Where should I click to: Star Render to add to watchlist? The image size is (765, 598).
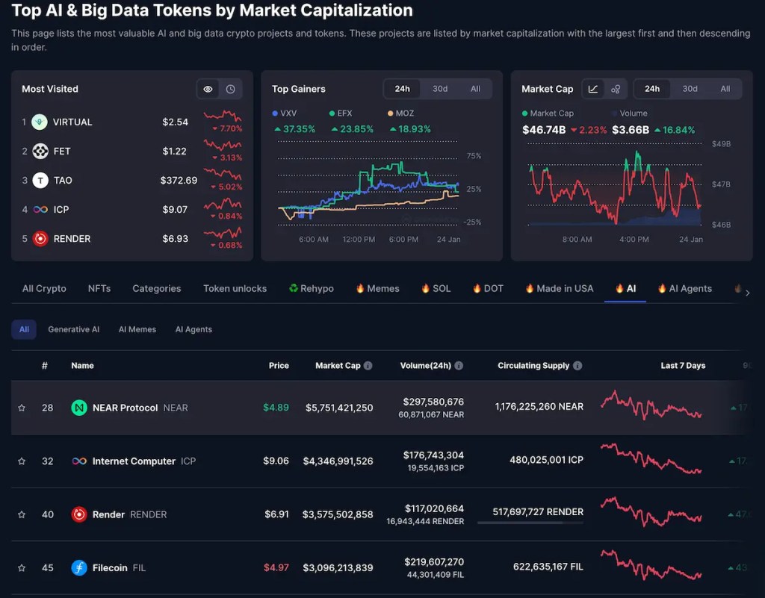point(22,514)
